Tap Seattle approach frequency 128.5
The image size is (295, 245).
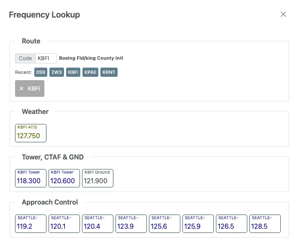point(265,224)
